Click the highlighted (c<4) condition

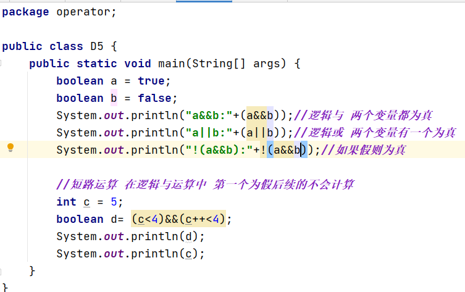tap(148, 219)
